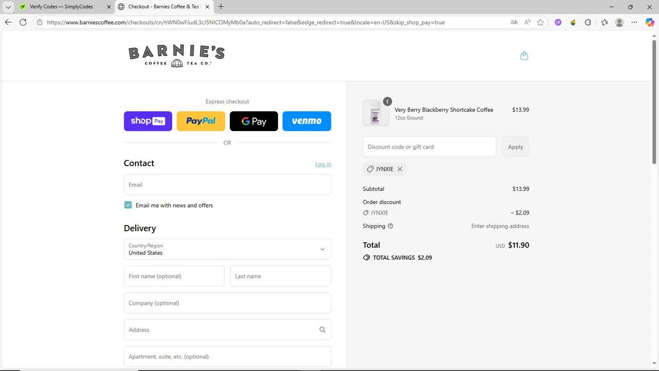Open the browser profile avatar
Screen dimensions: 659x371
[x=619, y=22]
